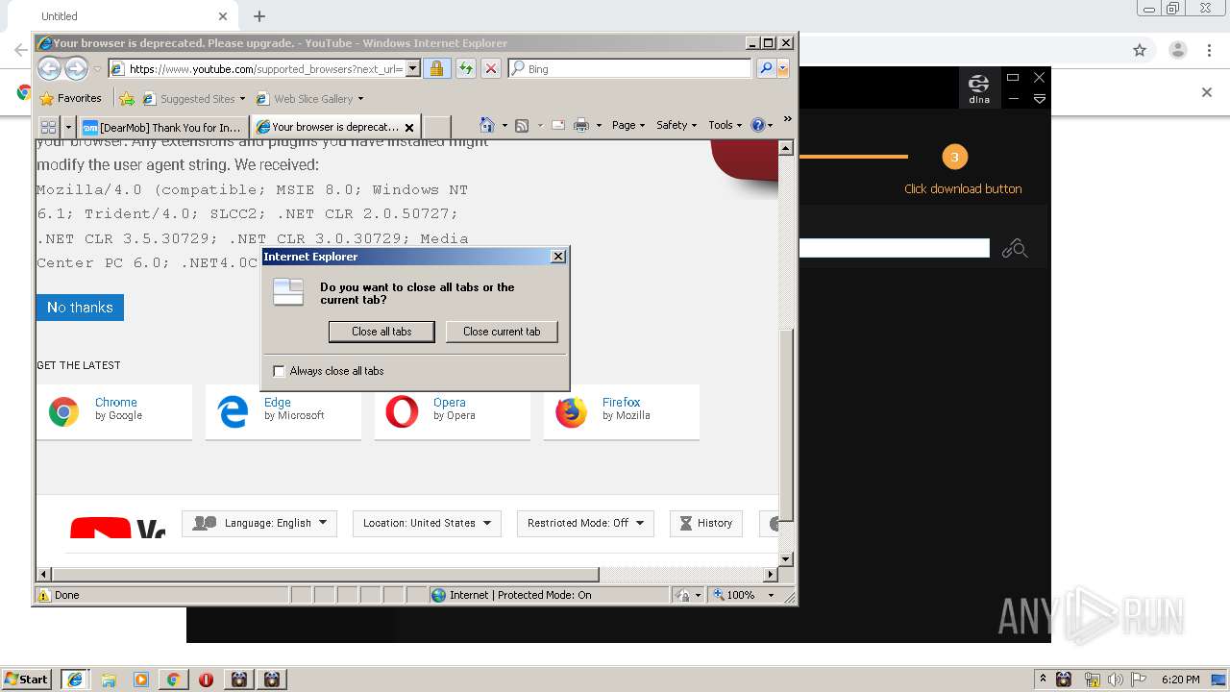Click the IE vertical scrollbar thumb

click(786, 426)
